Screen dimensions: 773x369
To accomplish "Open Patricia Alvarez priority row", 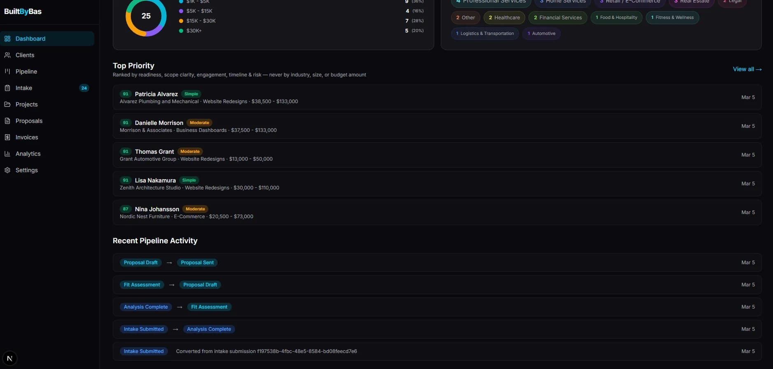I will 437,97.
